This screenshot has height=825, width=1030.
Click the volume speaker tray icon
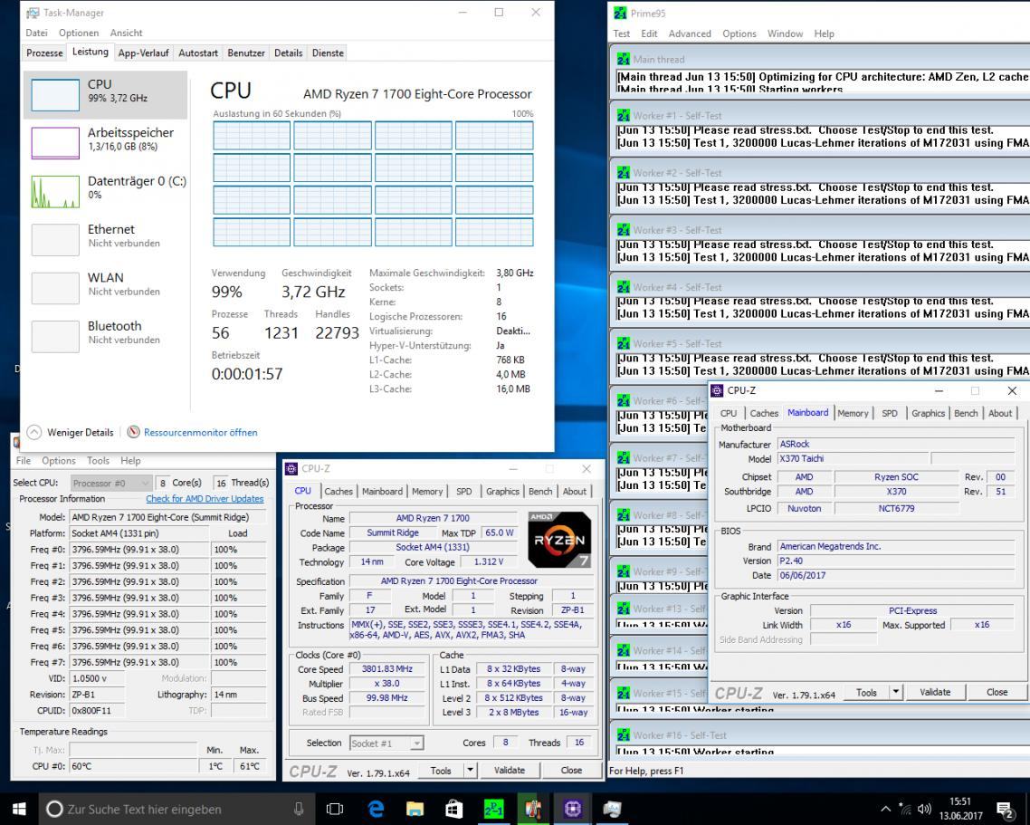pyautogui.click(x=924, y=810)
